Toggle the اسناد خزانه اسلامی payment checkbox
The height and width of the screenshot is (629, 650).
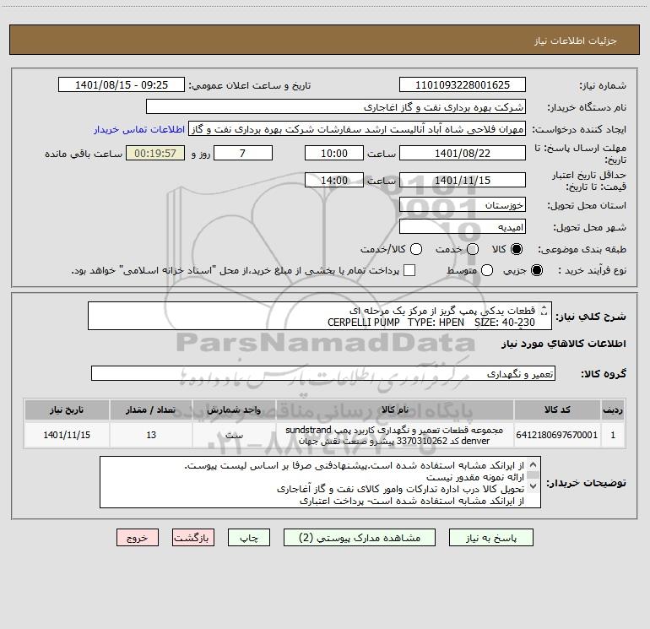click(409, 270)
